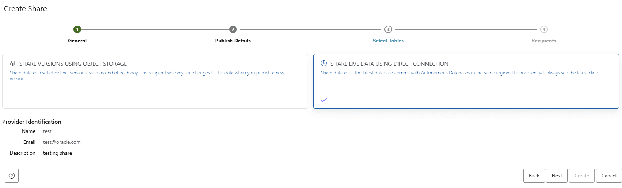The height and width of the screenshot is (188, 622).
Task: Click the Name field label
Action: click(x=29, y=131)
